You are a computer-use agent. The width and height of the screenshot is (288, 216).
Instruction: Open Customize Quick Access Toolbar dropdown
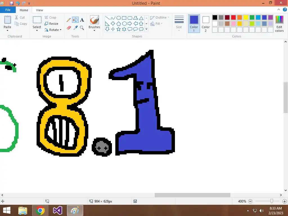[x=29, y=3]
